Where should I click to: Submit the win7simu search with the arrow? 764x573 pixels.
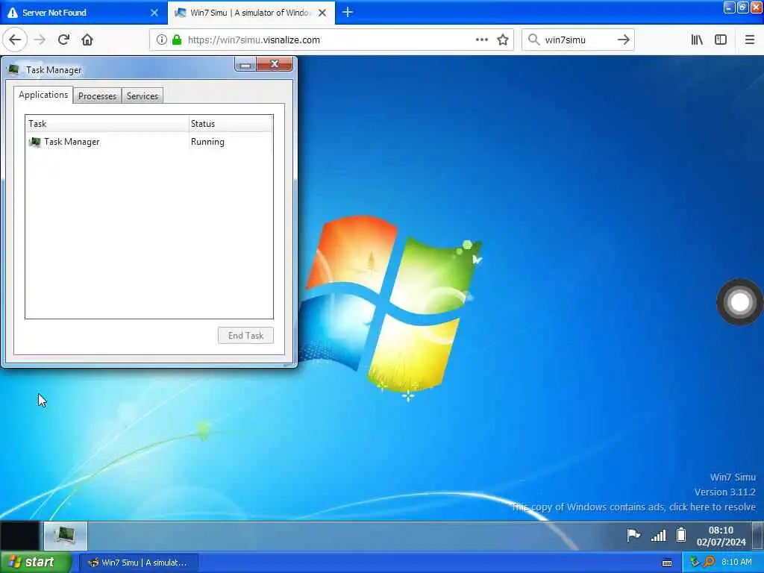point(624,40)
